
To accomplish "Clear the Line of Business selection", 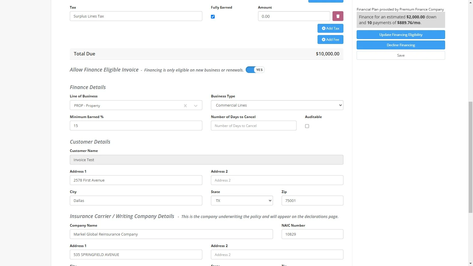I will click(185, 106).
